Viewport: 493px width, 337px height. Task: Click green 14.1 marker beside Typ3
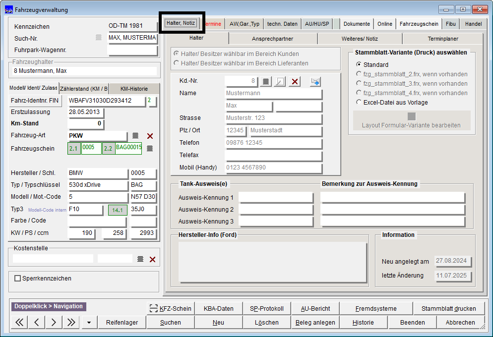pyautogui.click(x=118, y=210)
